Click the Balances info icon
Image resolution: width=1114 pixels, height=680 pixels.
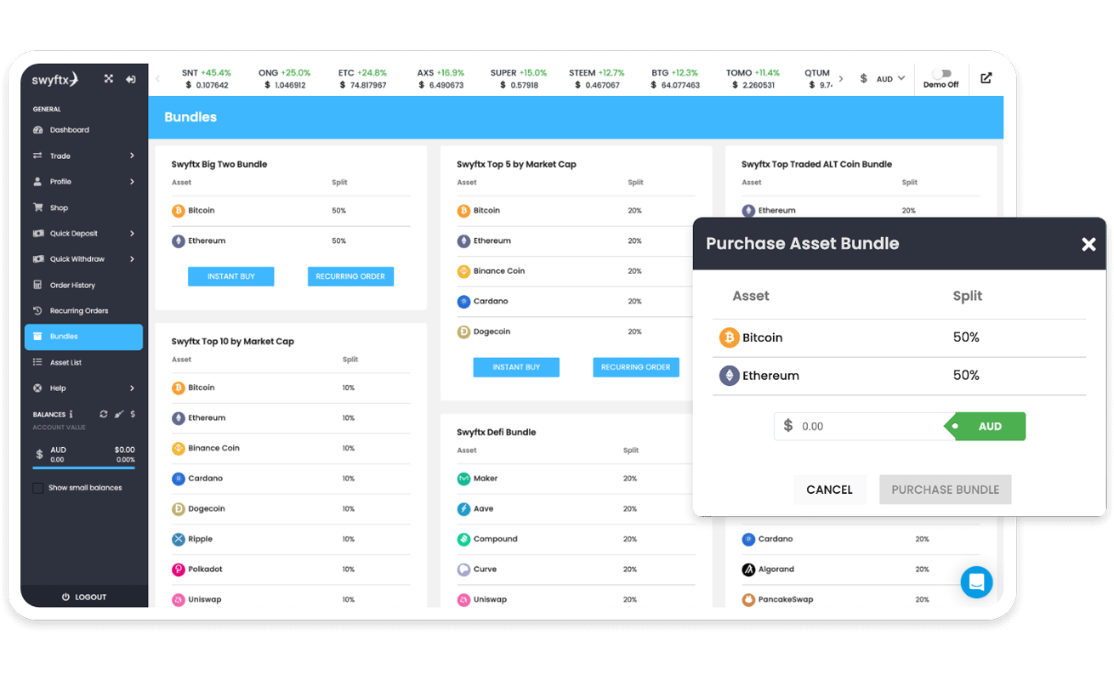point(71,414)
